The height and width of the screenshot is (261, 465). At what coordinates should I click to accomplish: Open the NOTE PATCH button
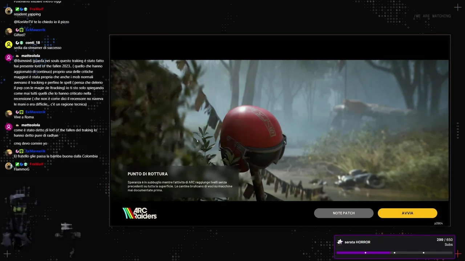click(x=344, y=213)
